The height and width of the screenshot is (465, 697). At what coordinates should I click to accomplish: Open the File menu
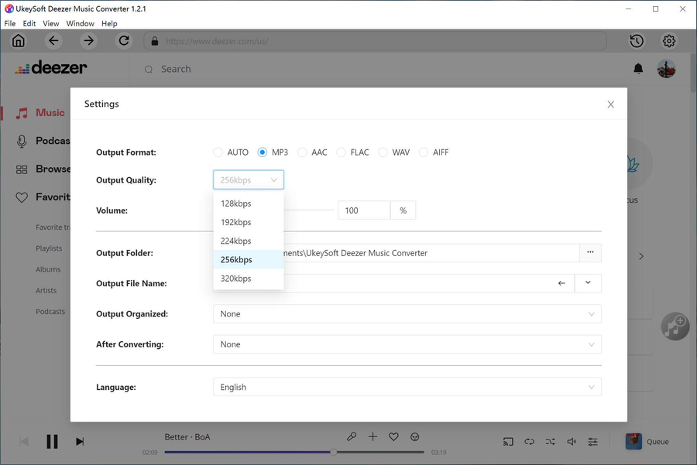(10, 24)
